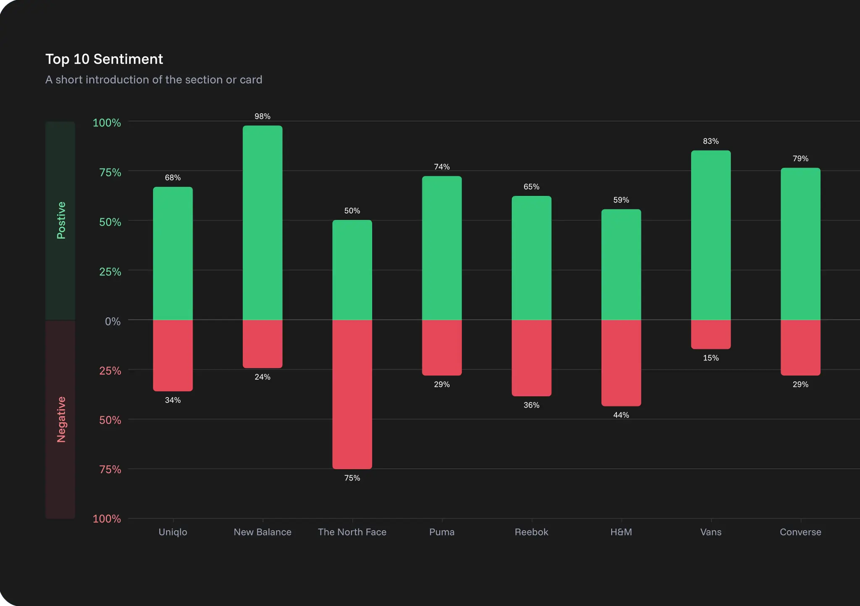This screenshot has height=606, width=860.
Task: Select the green positive bar for Puma
Action: point(442,248)
